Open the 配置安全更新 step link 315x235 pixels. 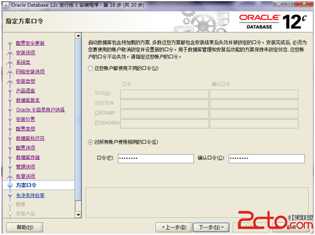tap(30, 43)
